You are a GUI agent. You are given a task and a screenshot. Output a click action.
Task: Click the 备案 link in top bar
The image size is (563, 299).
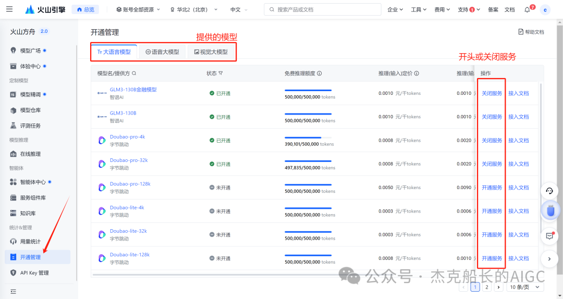click(493, 10)
